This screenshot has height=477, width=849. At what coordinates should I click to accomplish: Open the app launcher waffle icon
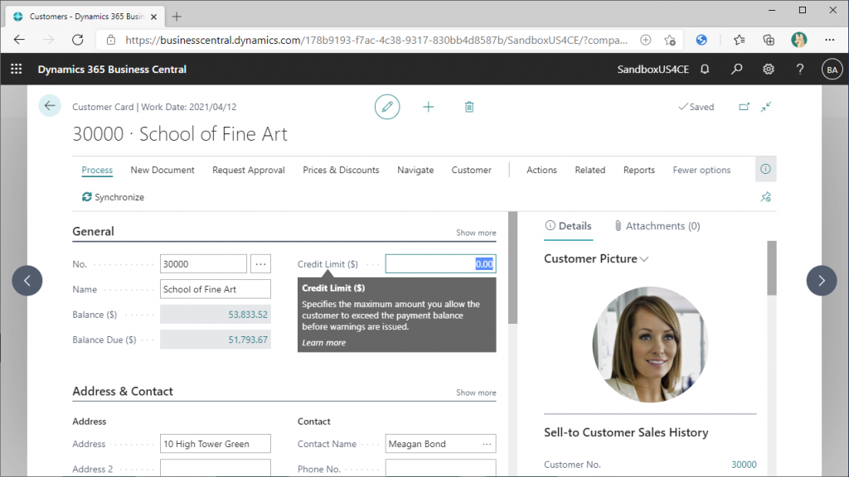point(17,70)
